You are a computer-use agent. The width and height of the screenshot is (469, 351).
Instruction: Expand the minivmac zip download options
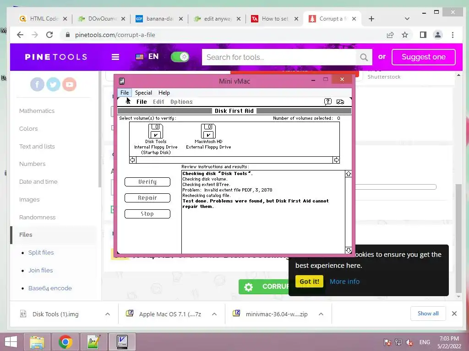pyautogui.click(x=321, y=314)
